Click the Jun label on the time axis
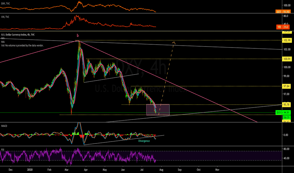 (x=123, y=170)
